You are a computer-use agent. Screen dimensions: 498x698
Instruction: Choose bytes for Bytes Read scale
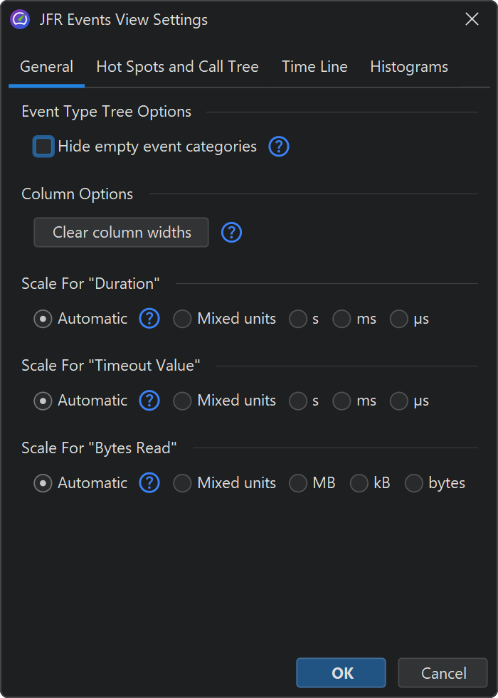(x=413, y=483)
